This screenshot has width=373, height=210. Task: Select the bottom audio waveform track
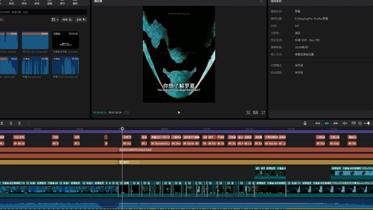pos(187,205)
